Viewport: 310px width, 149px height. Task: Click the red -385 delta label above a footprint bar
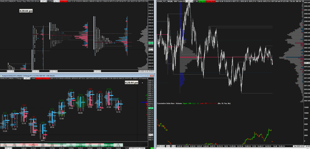click(x=90, y=89)
